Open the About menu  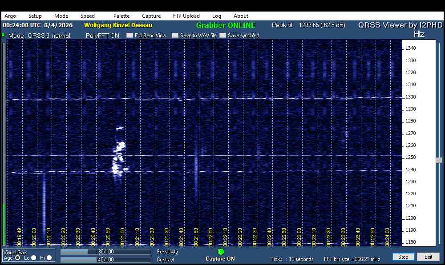click(241, 16)
